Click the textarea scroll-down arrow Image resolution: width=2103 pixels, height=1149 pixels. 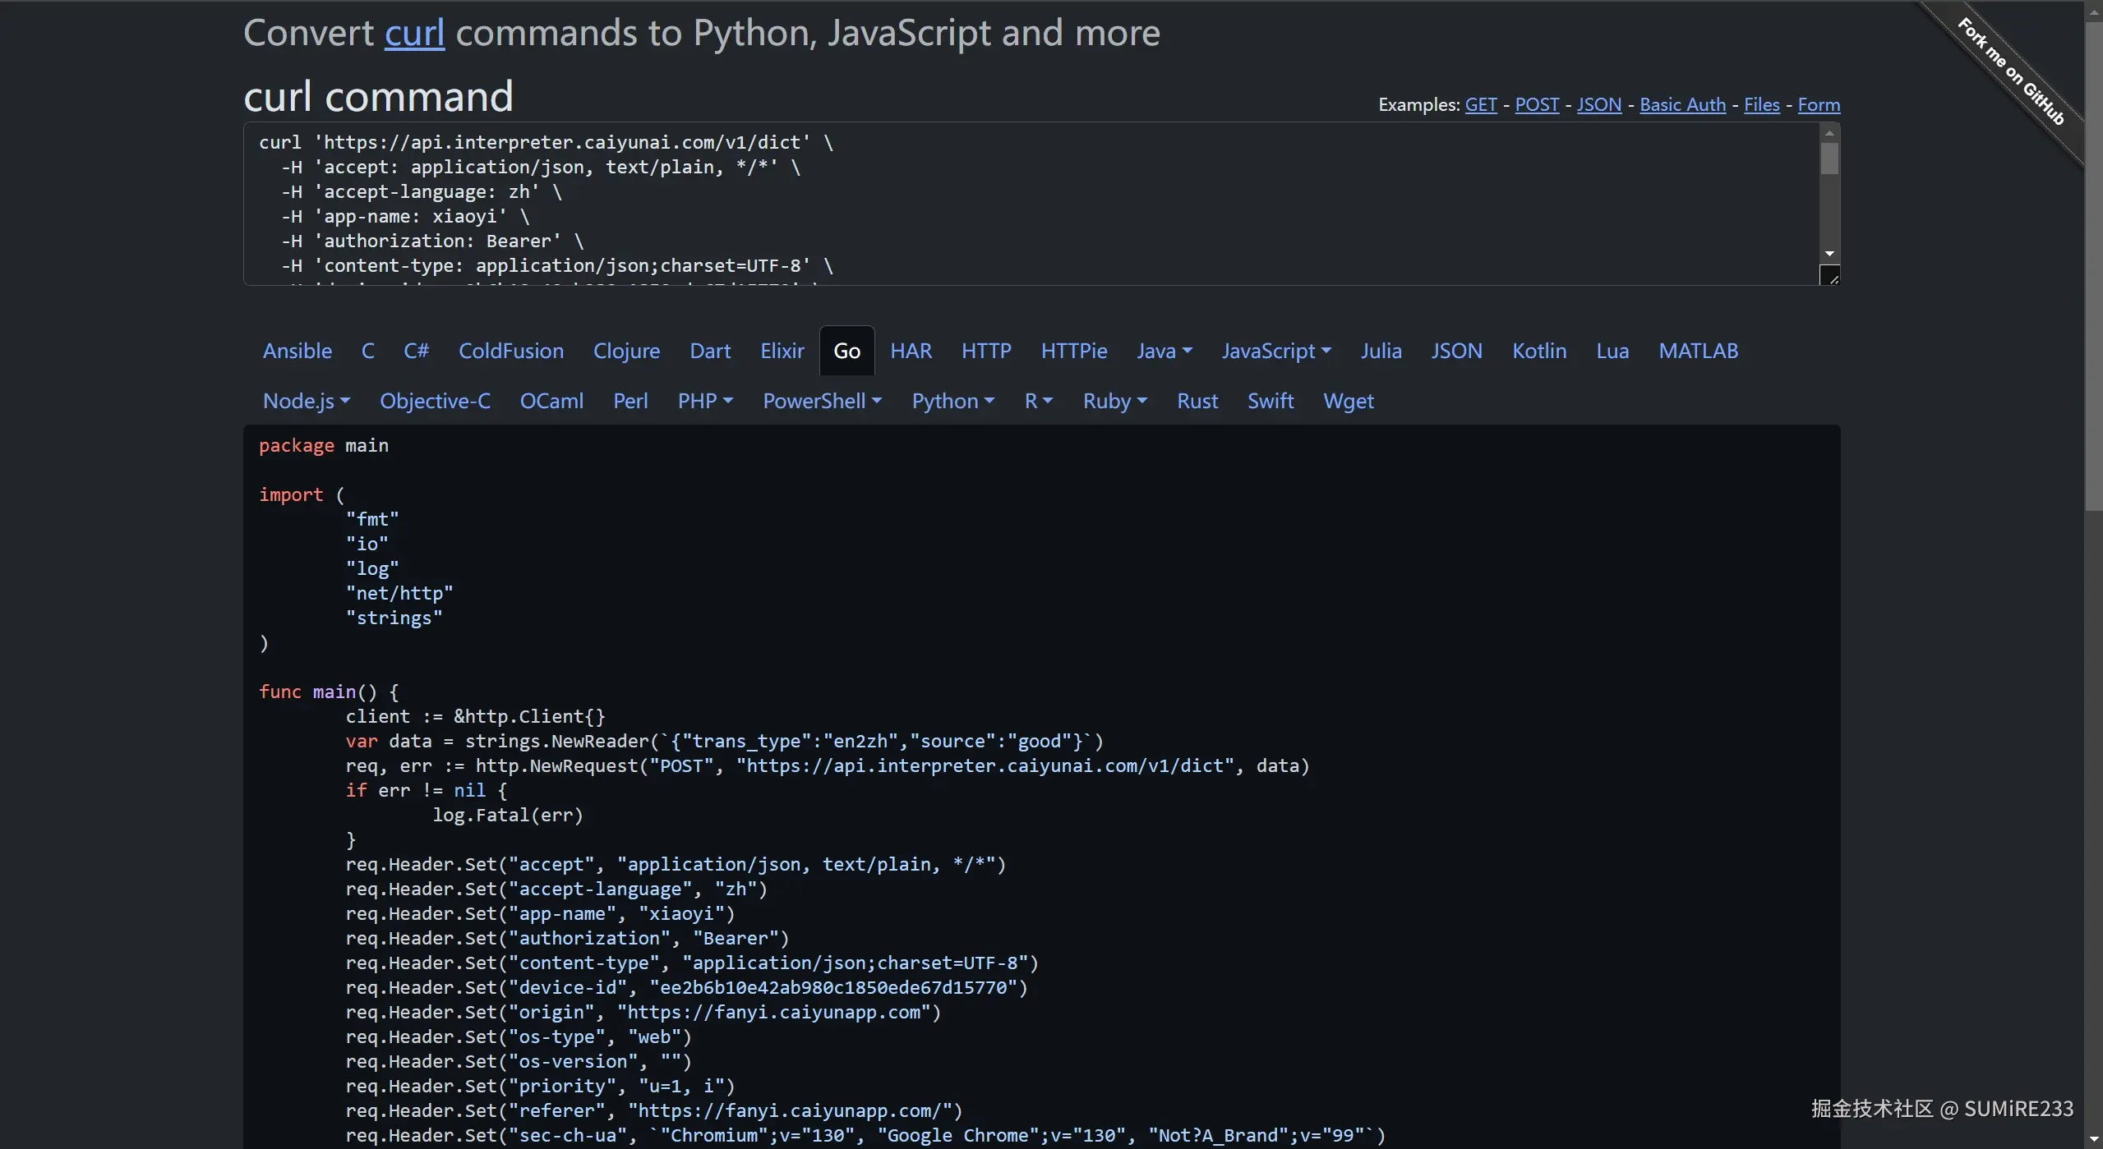(x=1829, y=254)
